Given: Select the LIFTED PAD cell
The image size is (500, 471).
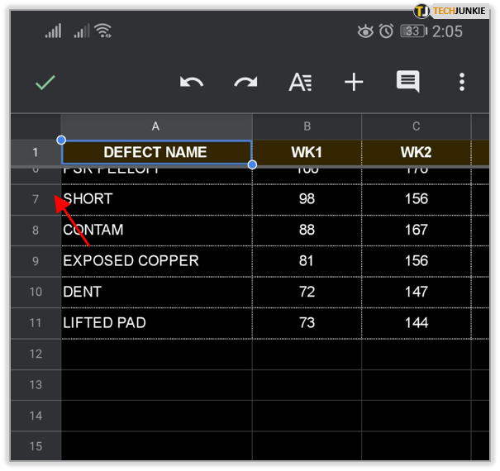Looking at the screenshot, I should pos(156,323).
